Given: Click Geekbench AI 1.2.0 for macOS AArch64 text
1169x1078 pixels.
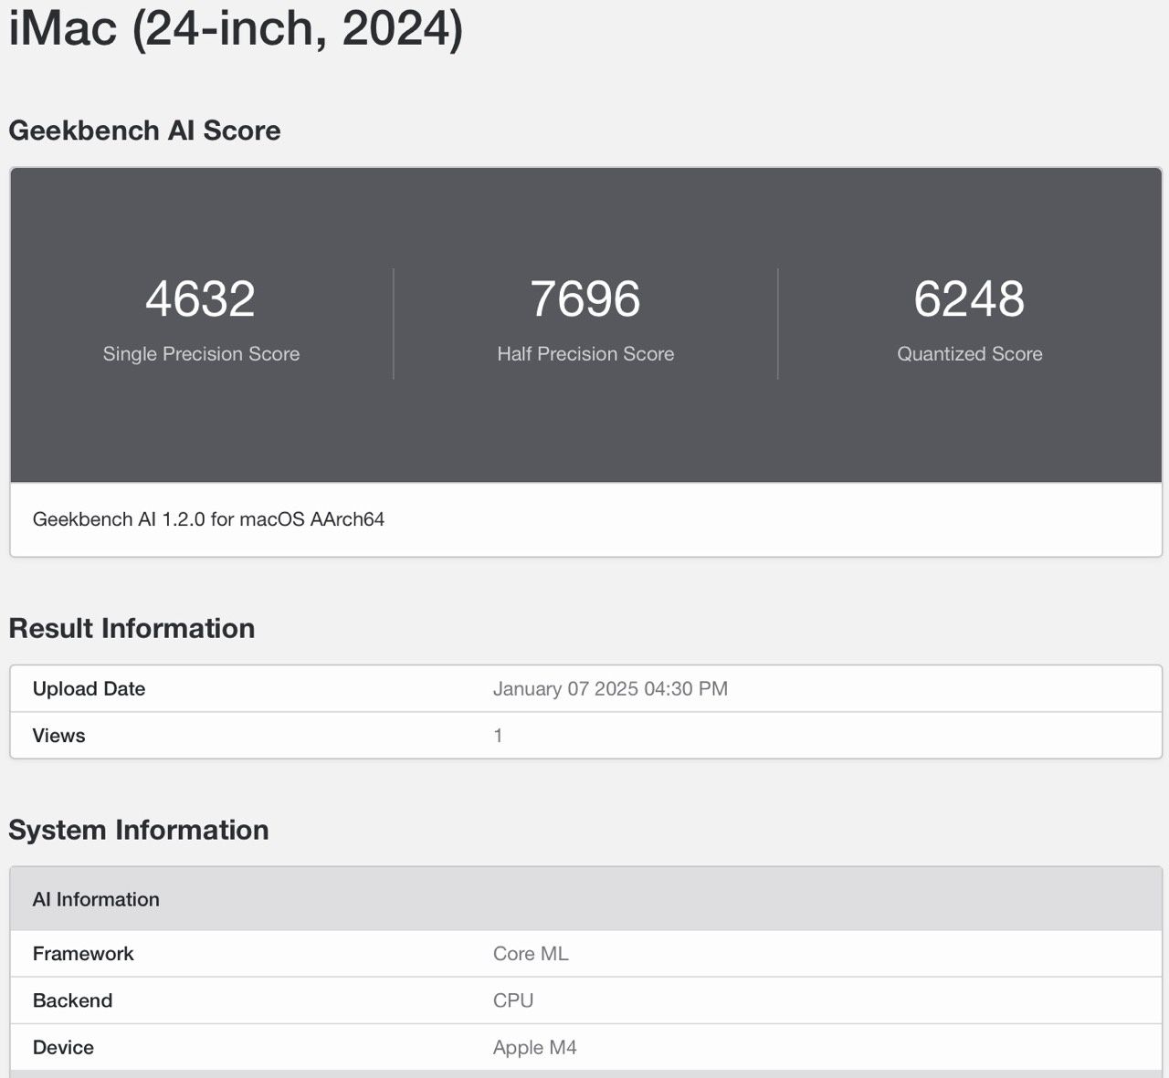Looking at the screenshot, I should 208,519.
